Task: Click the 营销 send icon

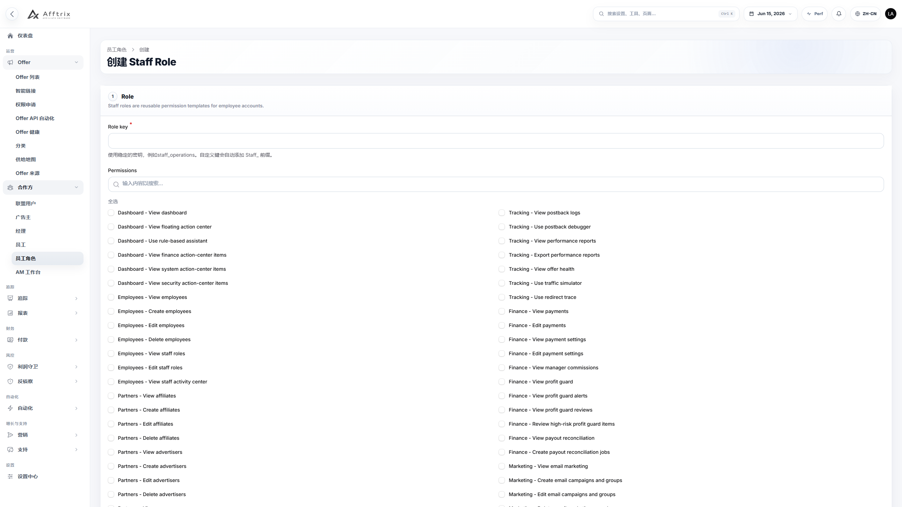Action: tap(10, 435)
